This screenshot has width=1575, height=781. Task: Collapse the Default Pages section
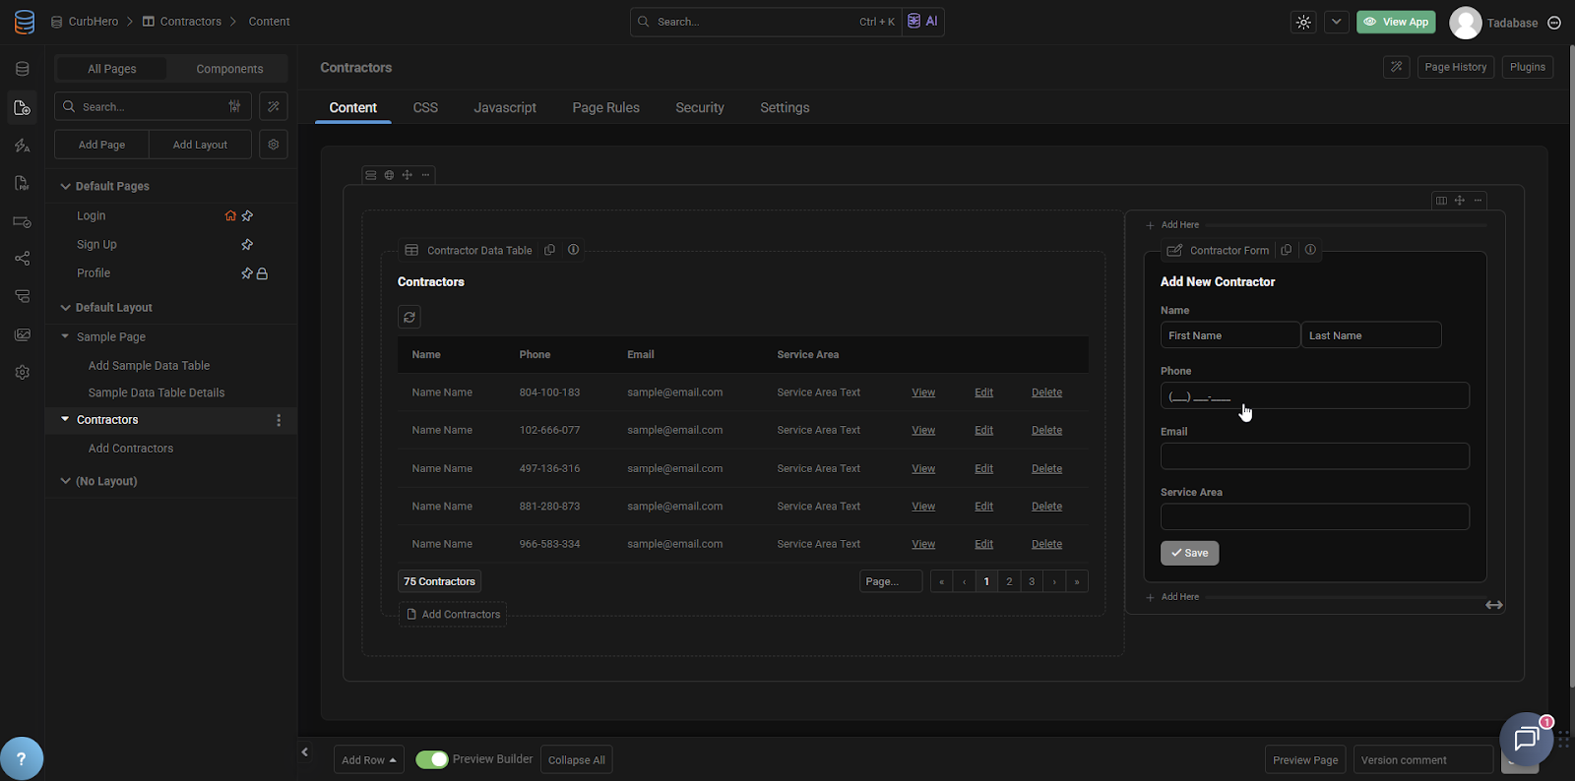point(66,186)
